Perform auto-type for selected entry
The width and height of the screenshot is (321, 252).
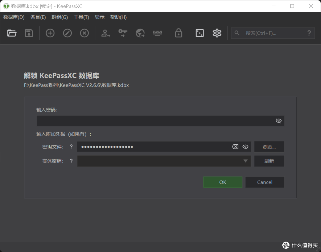[x=157, y=33]
